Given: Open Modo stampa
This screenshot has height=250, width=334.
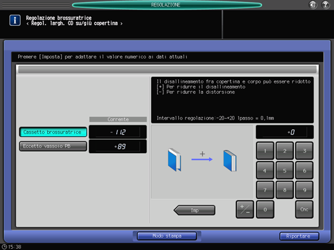Looking at the screenshot, I should (x=167, y=236).
